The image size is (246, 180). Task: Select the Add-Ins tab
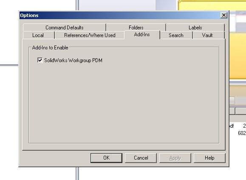[x=142, y=34]
